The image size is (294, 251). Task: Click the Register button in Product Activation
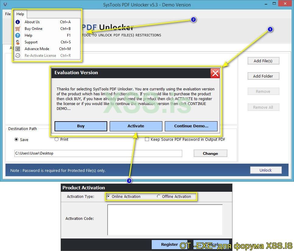coord(169,244)
